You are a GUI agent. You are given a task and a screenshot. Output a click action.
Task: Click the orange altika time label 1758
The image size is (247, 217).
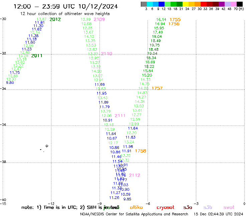pyautogui.click(x=141, y=151)
